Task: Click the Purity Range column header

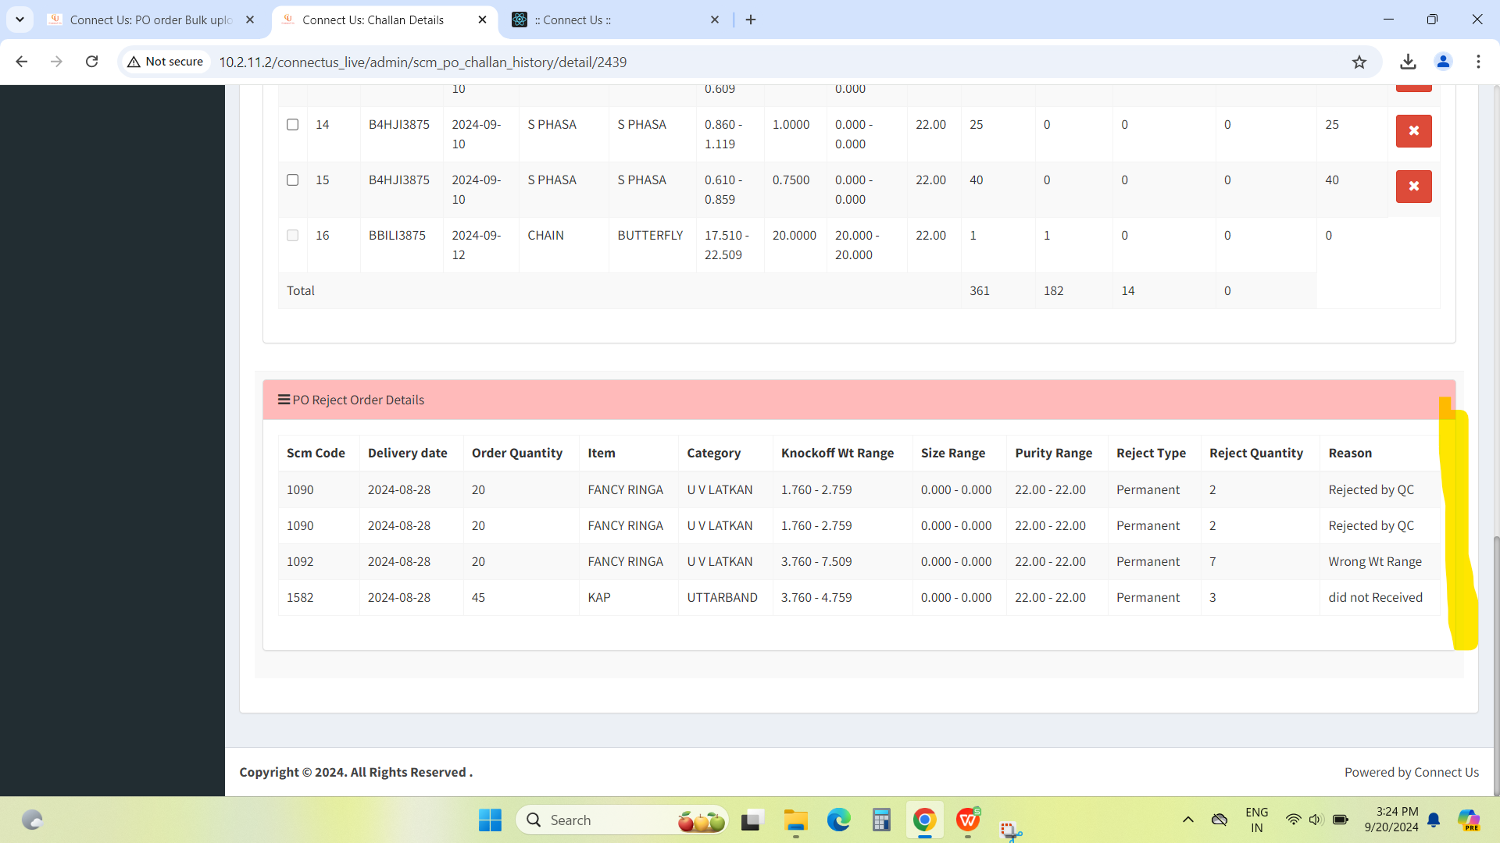Action: pos(1053,453)
